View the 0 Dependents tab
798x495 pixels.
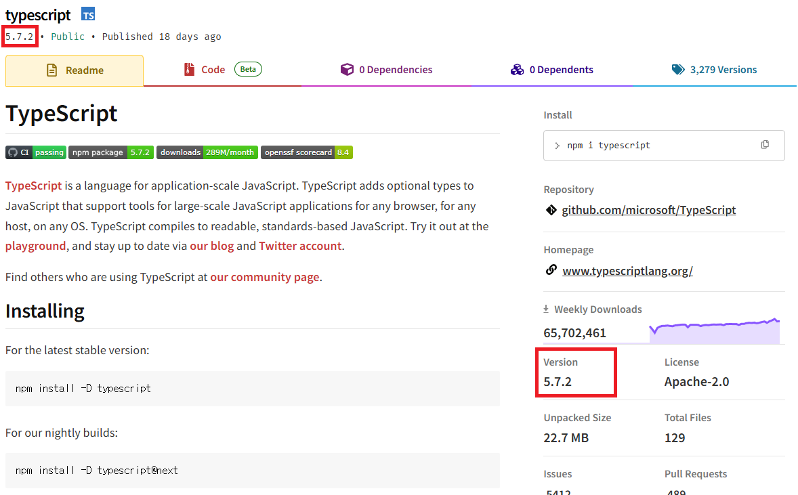pos(552,70)
